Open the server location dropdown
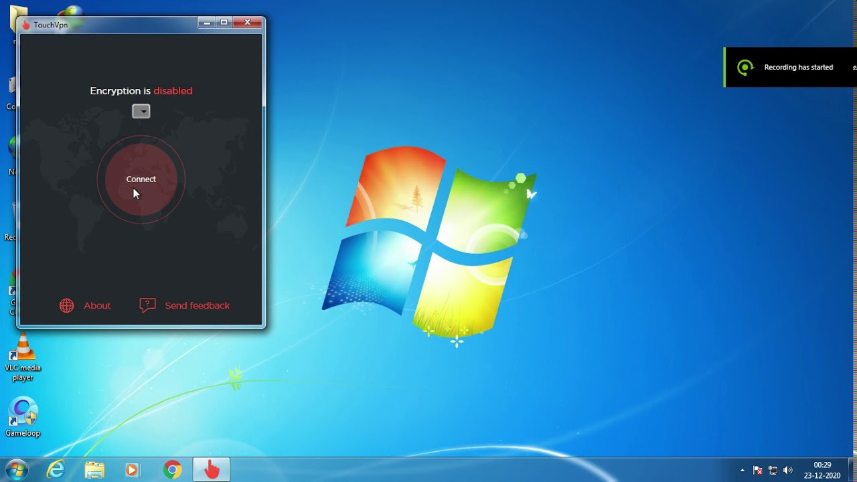 coord(141,111)
